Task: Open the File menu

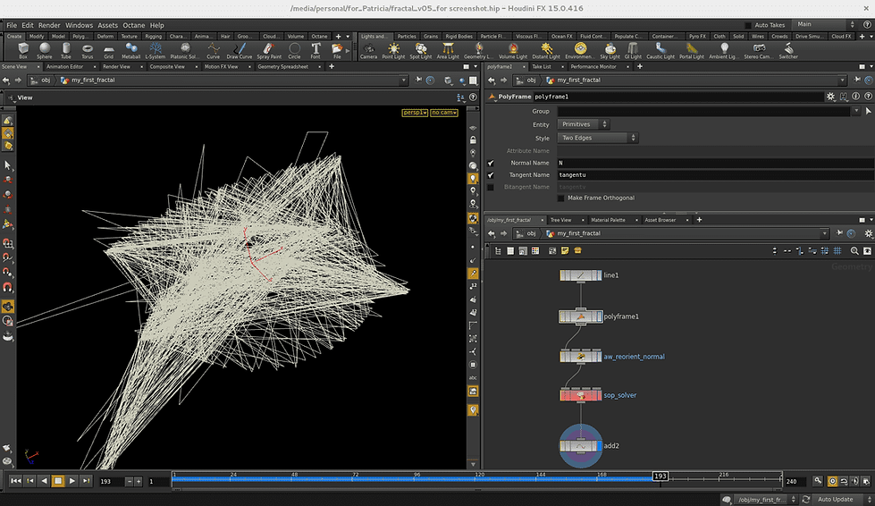Action: point(12,25)
